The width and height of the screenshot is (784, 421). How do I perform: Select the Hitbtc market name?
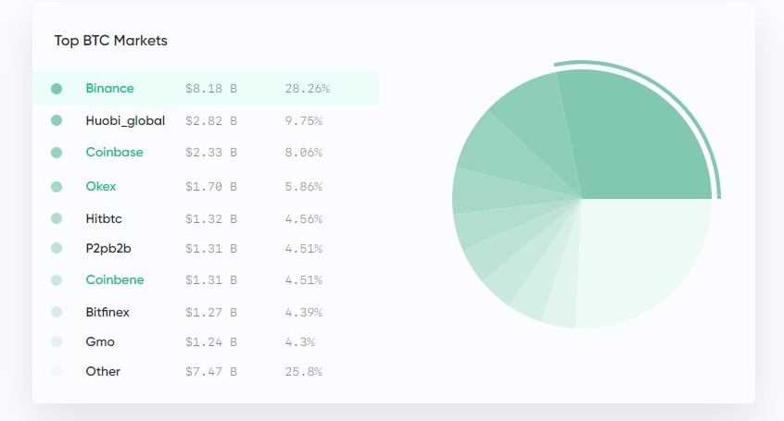(104, 218)
